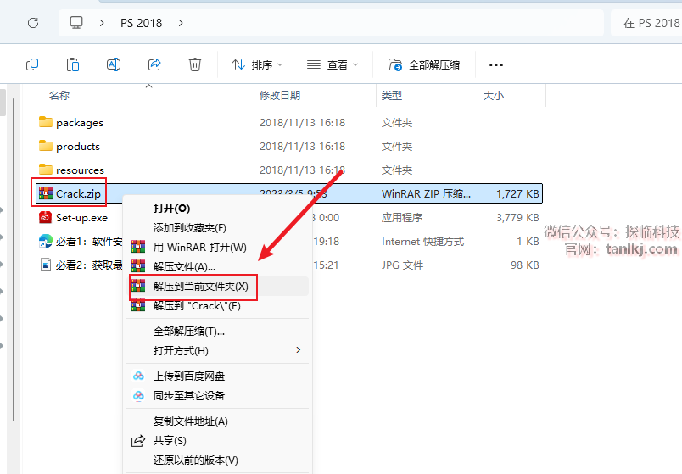The height and width of the screenshot is (474, 682).
Task: Open the more options ellipsis menu
Action: coord(496,64)
